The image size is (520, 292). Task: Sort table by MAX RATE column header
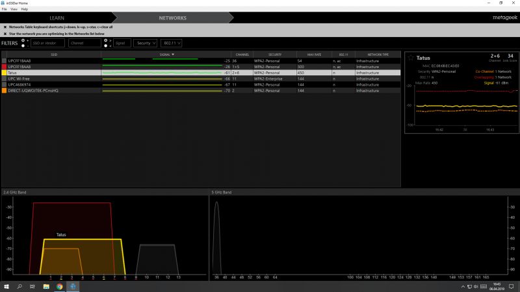pyautogui.click(x=314, y=55)
